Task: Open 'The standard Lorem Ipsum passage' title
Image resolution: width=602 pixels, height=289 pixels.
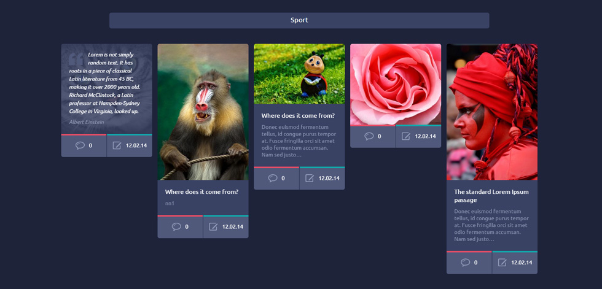Action: [491, 196]
